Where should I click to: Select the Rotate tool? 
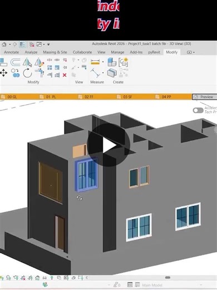[27, 73]
